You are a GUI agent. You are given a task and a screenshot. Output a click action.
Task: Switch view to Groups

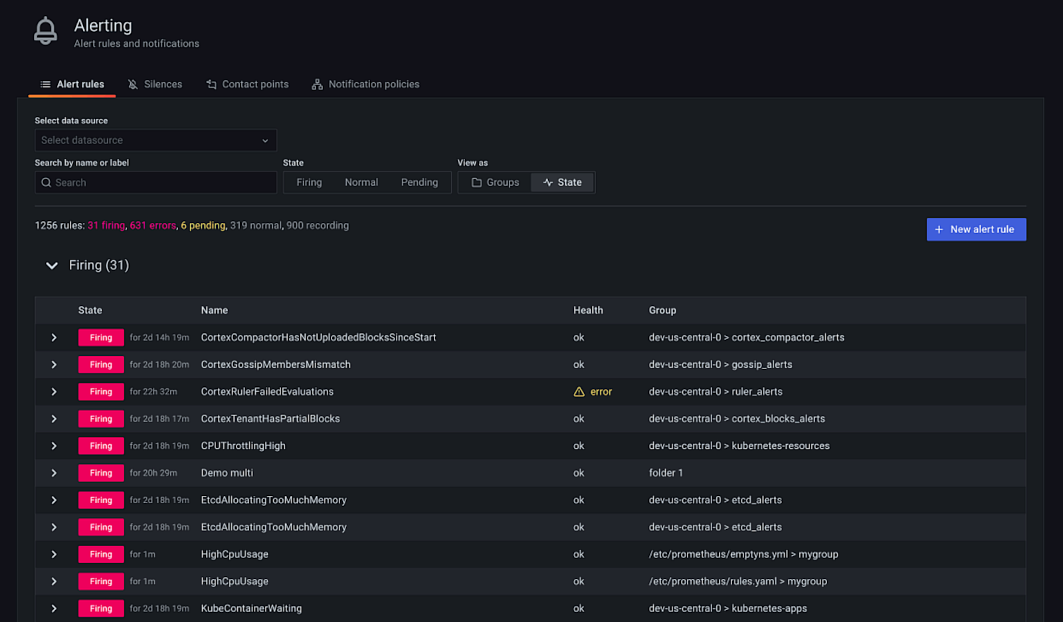(x=494, y=182)
